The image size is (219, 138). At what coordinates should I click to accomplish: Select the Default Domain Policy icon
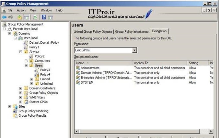coord(26,43)
